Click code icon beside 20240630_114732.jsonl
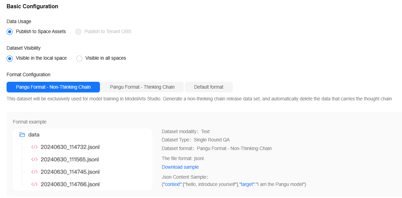 [34, 147]
